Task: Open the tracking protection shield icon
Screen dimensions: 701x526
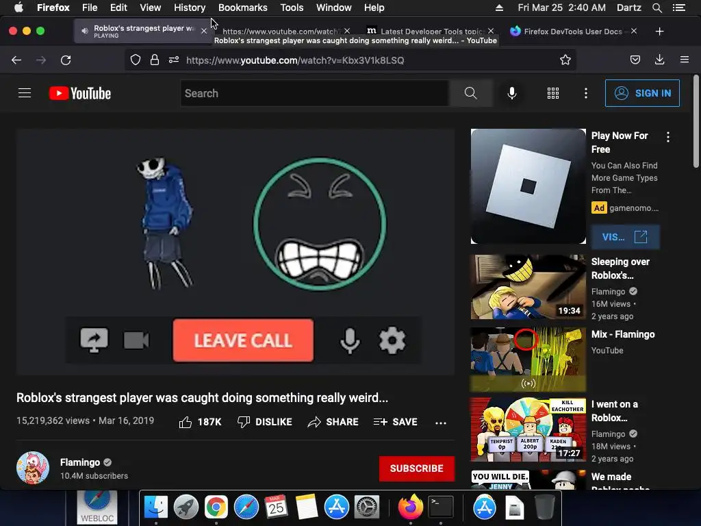Action: pos(136,60)
